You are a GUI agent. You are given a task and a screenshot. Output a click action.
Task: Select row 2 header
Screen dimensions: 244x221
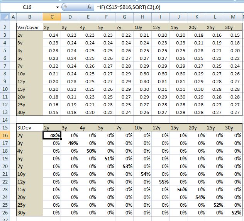(x=5, y=27)
